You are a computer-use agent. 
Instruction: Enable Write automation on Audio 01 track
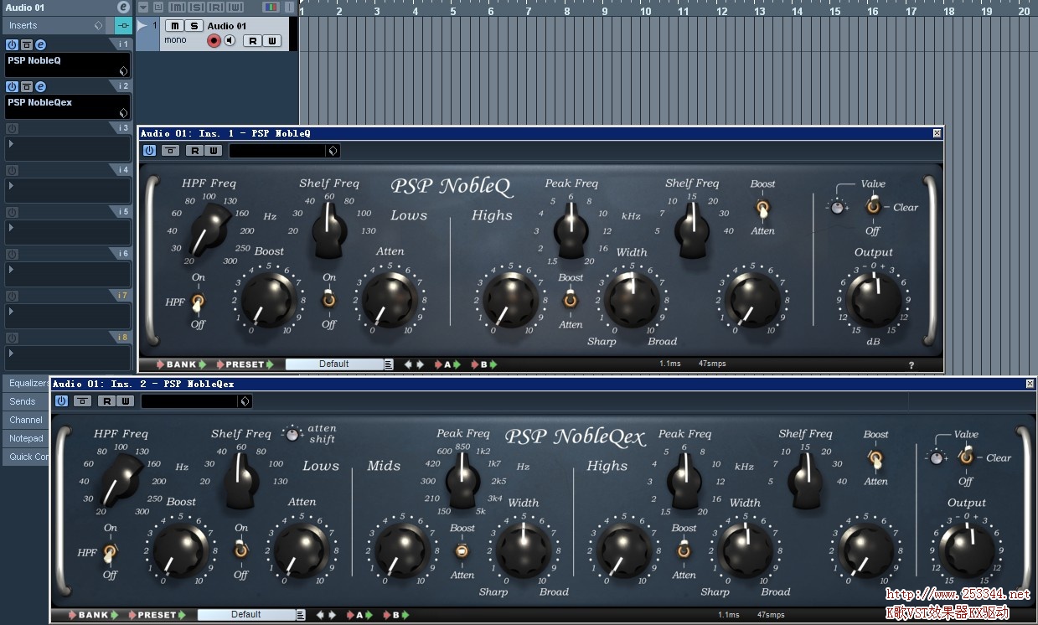click(x=270, y=40)
